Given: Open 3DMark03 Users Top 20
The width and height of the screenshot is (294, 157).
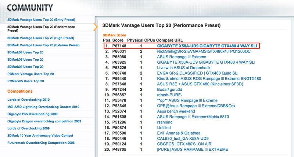Looking at the screenshot, I should click(x=25, y=67).
